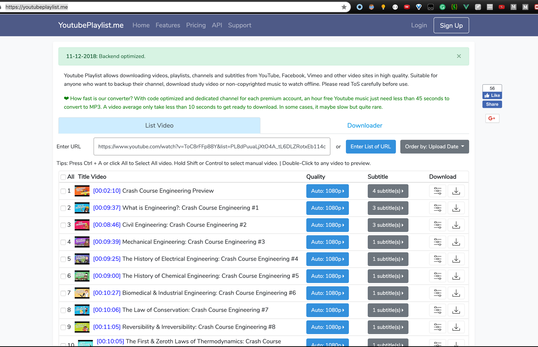Click the Facebook Like button
Viewport: 538px width, 347px height.
click(492, 95)
